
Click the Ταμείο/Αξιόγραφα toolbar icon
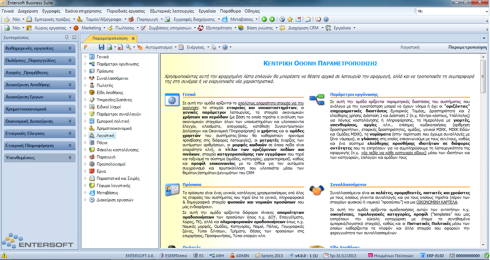(x=79, y=19)
